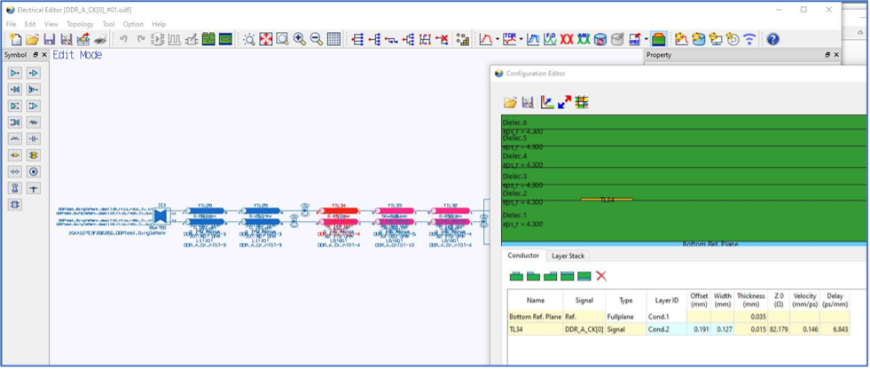Image resolution: width=870 pixels, height=369 pixels.
Task: Click the Redo arrow icon
Action: tap(141, 39)
